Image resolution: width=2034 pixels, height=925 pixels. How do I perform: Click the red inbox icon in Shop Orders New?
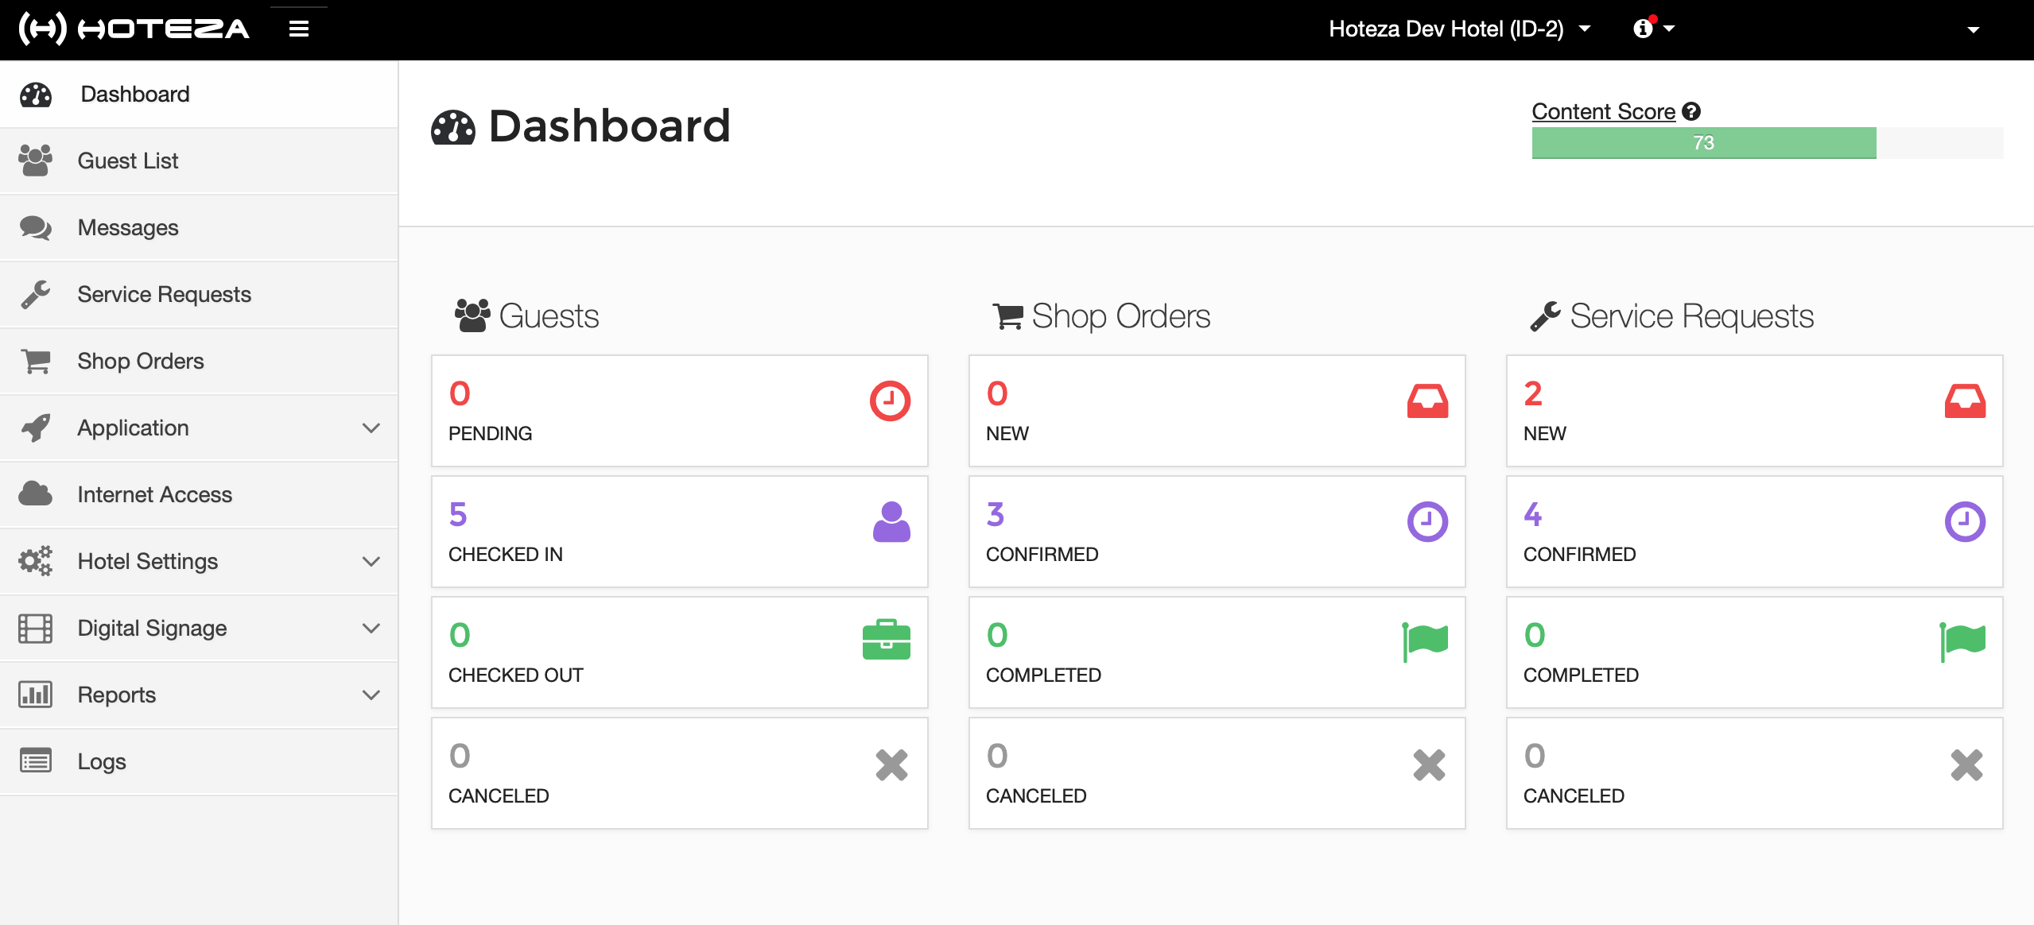click(x=1427, y=401)
